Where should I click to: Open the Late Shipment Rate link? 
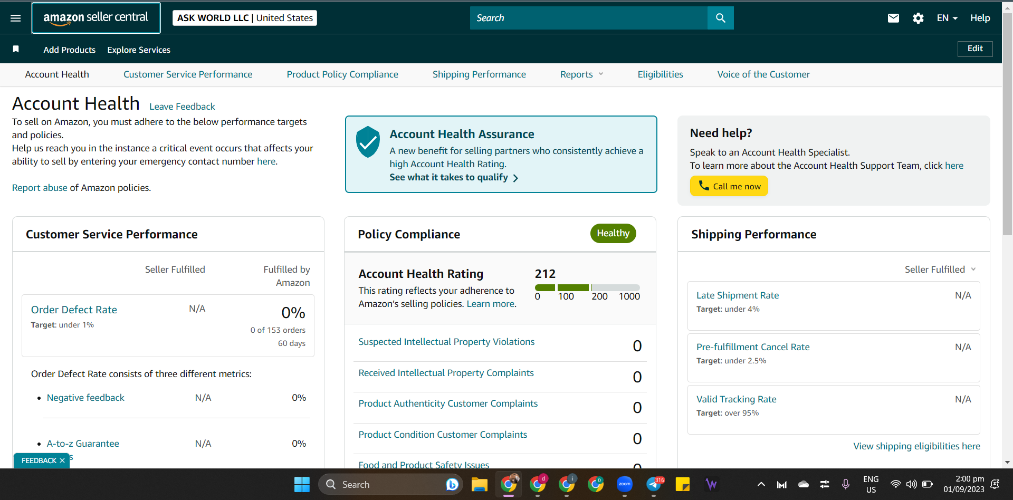(738, 295)
